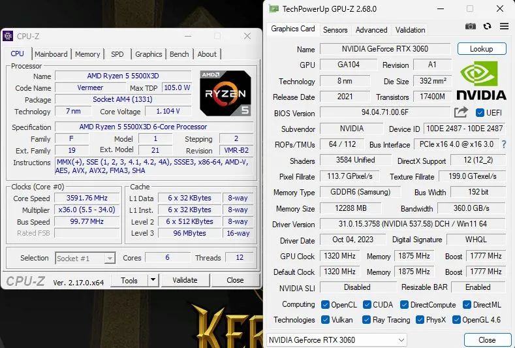Open the Socket #1 selection dropdown
This screenshot has height=348, width=515.
point(85,259)
